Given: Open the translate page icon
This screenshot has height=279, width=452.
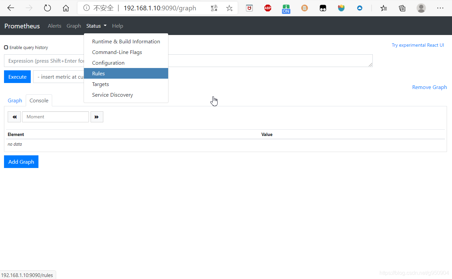Looking at the screenshot, I should click(214, 8).
